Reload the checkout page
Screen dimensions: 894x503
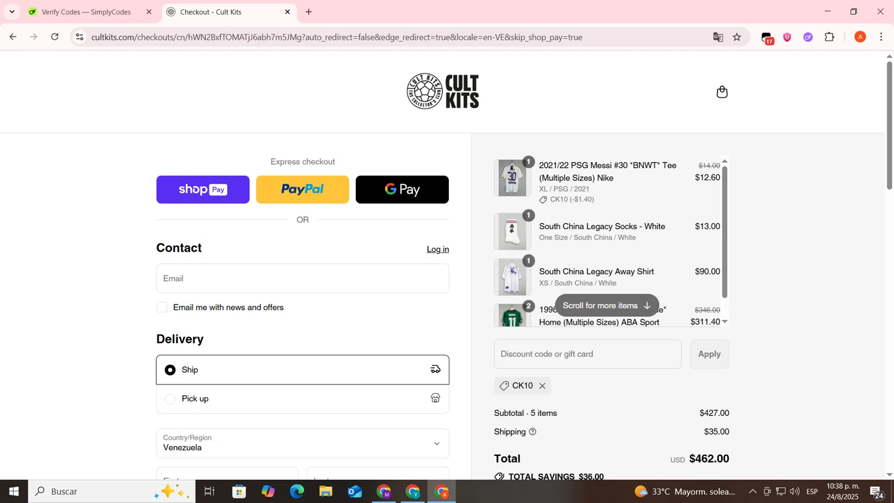point(55,37)
